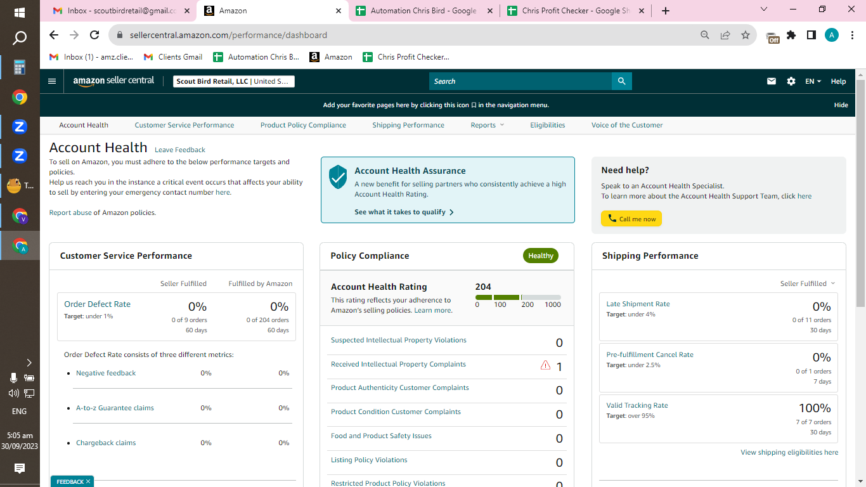866x487 pixels.
Task: Open the Chris Profit Checker bookmark
Action: 406,57
